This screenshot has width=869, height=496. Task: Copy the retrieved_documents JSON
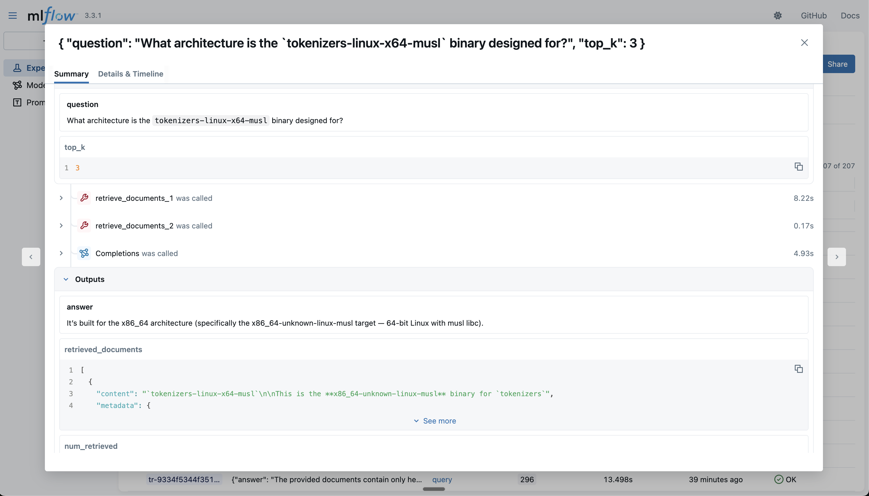tap(799, 369)
